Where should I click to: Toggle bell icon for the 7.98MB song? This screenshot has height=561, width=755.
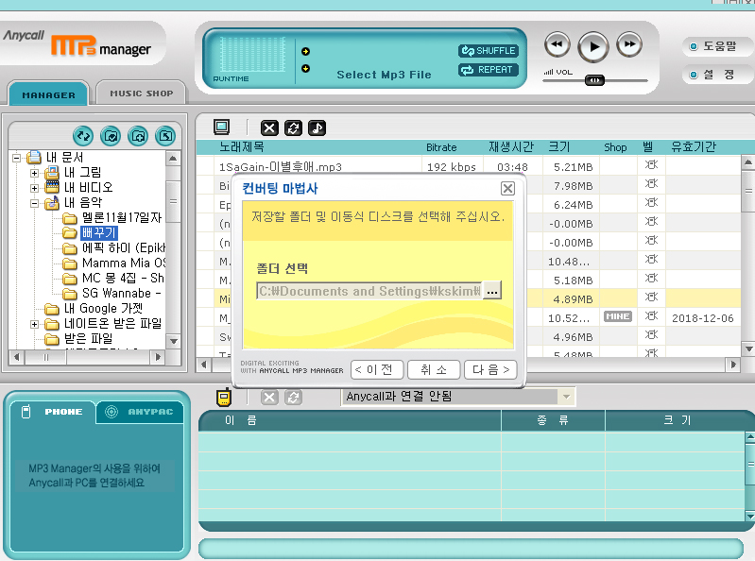pyautogui.click(x=651, y=184)
